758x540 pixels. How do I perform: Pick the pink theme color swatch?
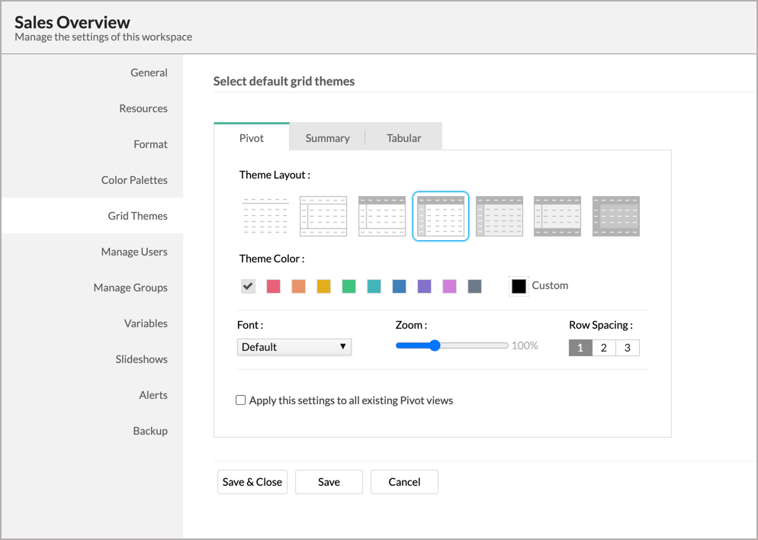[449, 286]
